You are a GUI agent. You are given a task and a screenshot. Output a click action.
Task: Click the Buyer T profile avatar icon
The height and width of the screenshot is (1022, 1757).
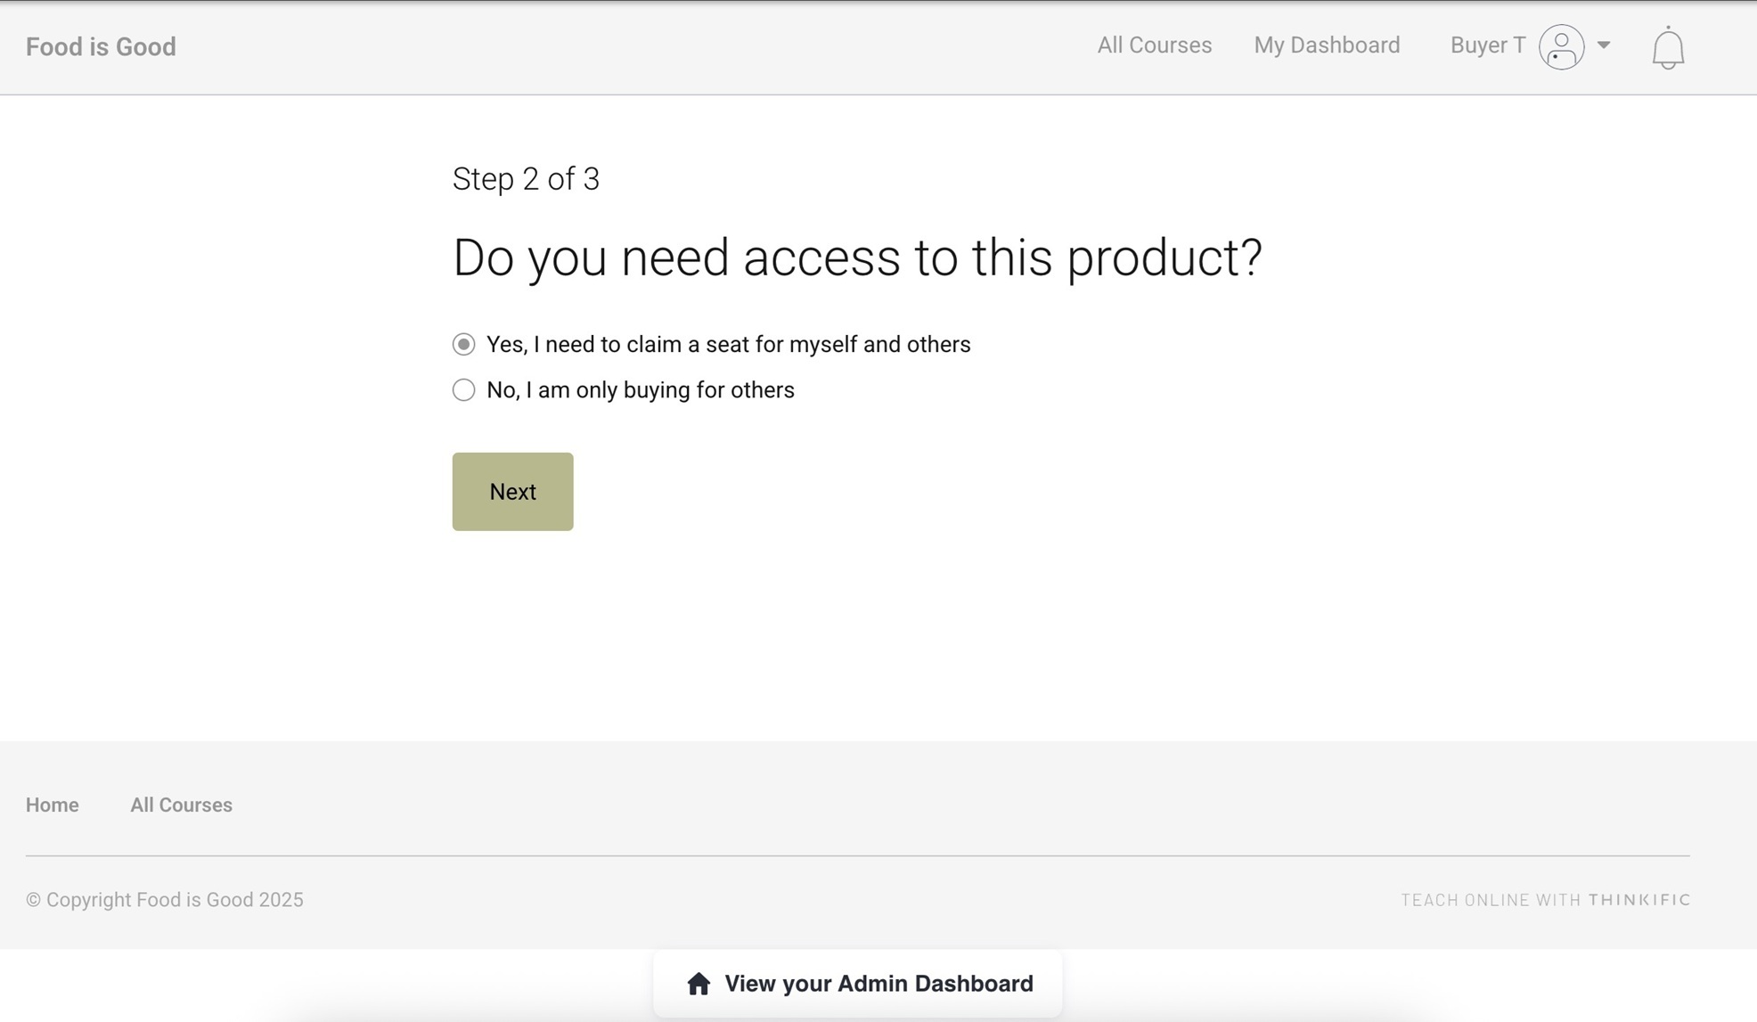1561,46
